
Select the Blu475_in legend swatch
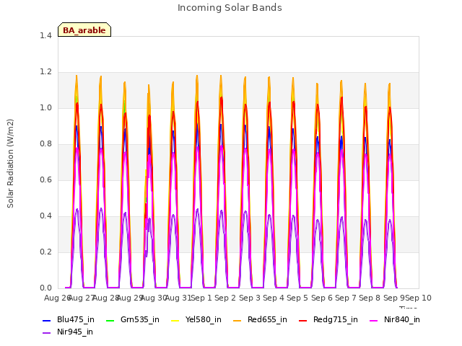(46, 320)
